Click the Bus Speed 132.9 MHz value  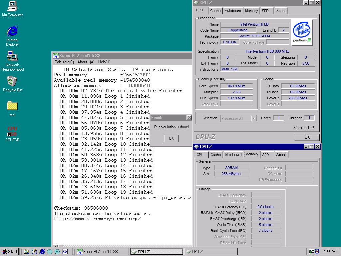tap(237, 98)
